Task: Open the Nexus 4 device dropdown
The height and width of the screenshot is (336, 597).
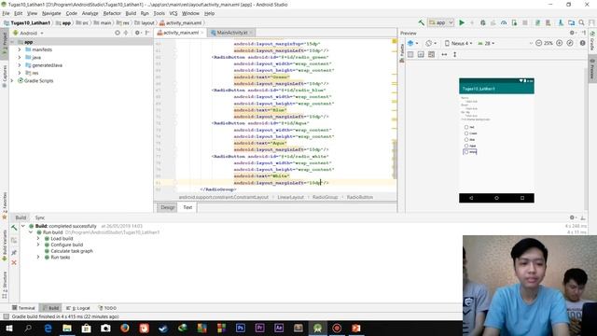Action: 459,44
